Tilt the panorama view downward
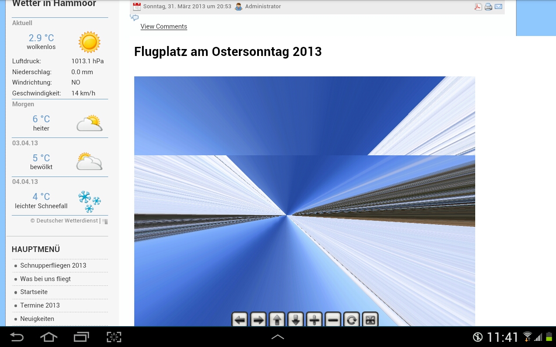This screenshot has width=556, height=347. 296,320
